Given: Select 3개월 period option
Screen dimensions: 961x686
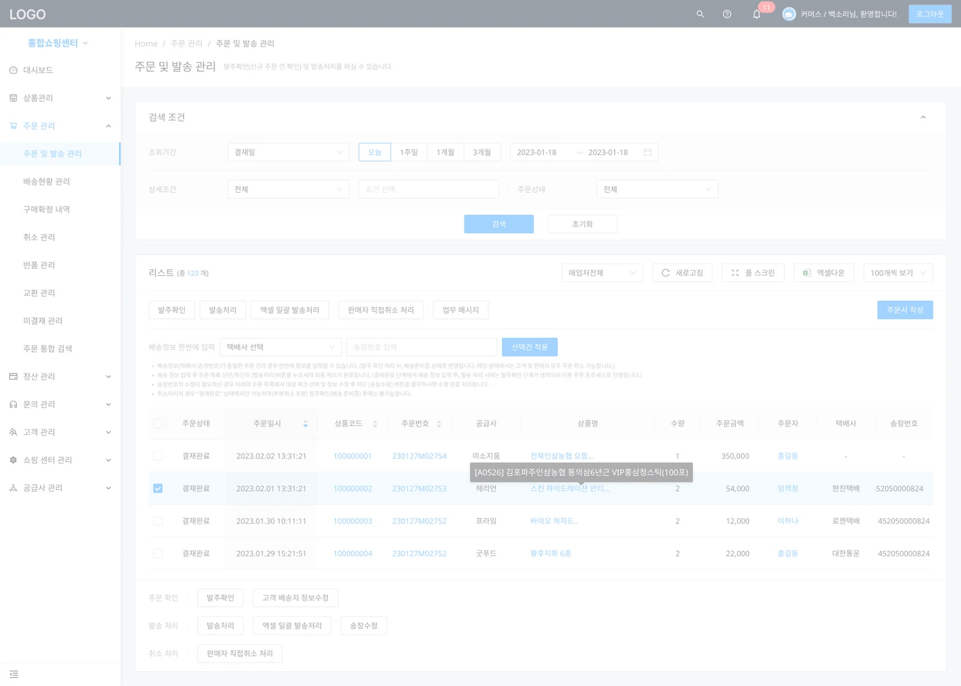Looking at the screenshot, I should (482, 153).
